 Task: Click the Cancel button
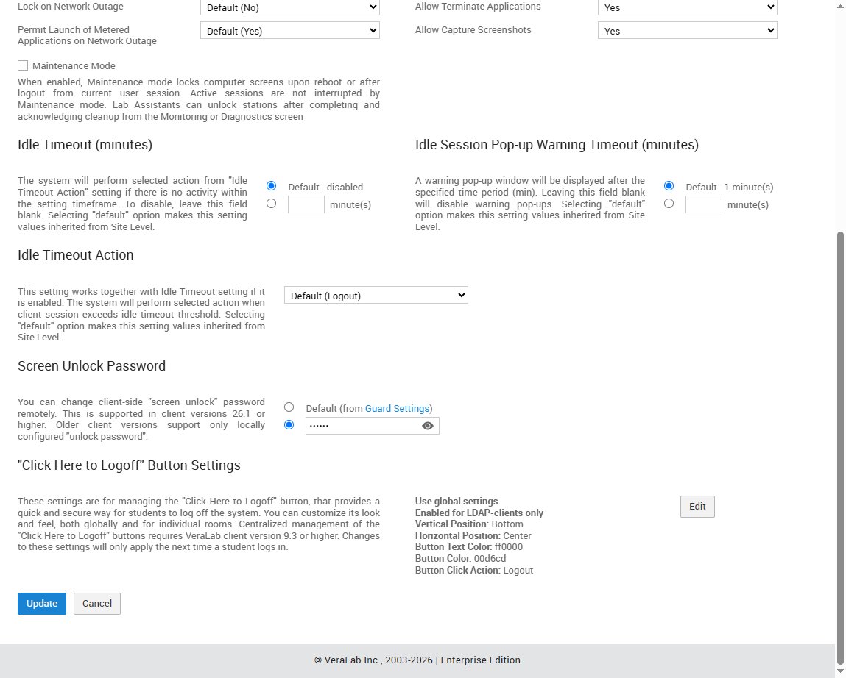click(97, 604)
